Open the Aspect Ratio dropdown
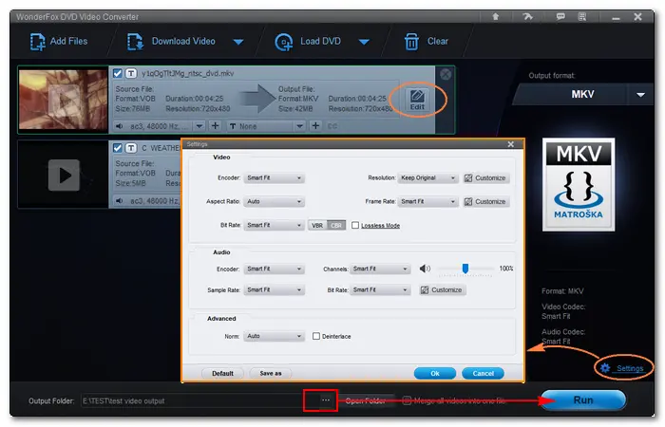 (x=274, y=201)
